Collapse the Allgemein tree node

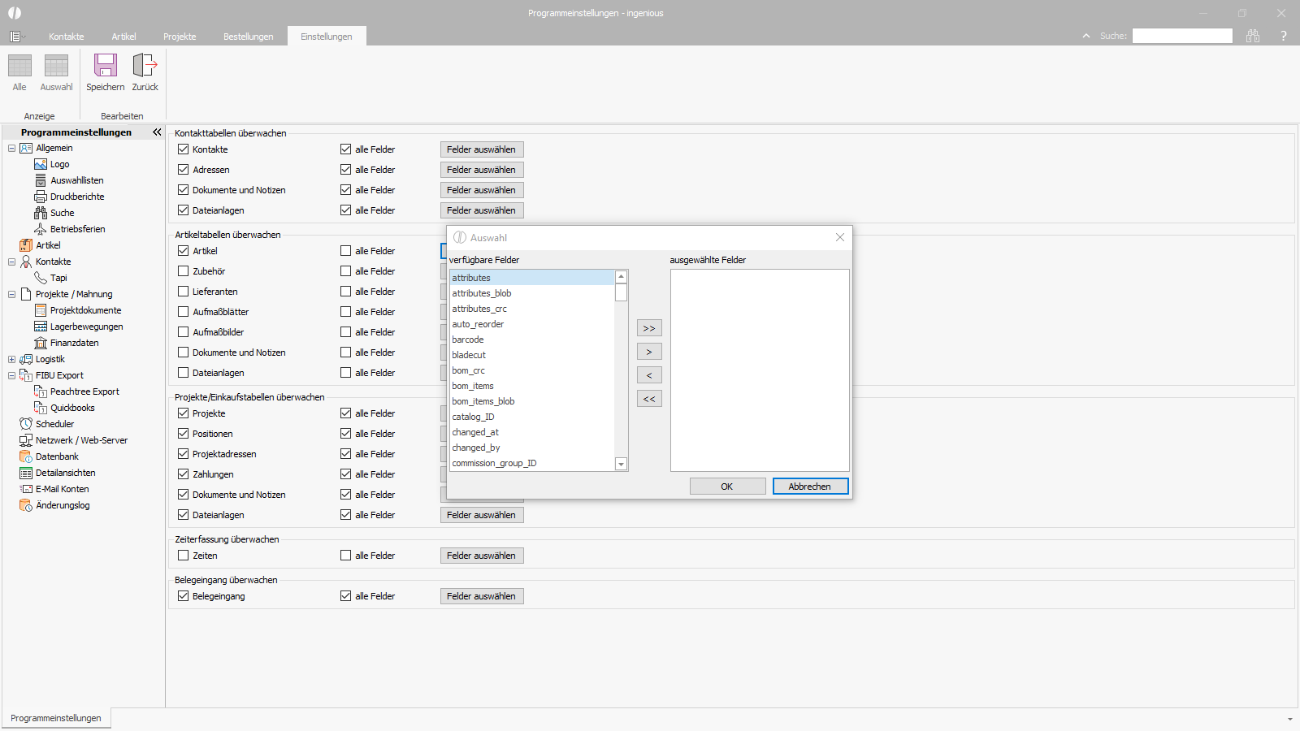[x=11, y=148]
